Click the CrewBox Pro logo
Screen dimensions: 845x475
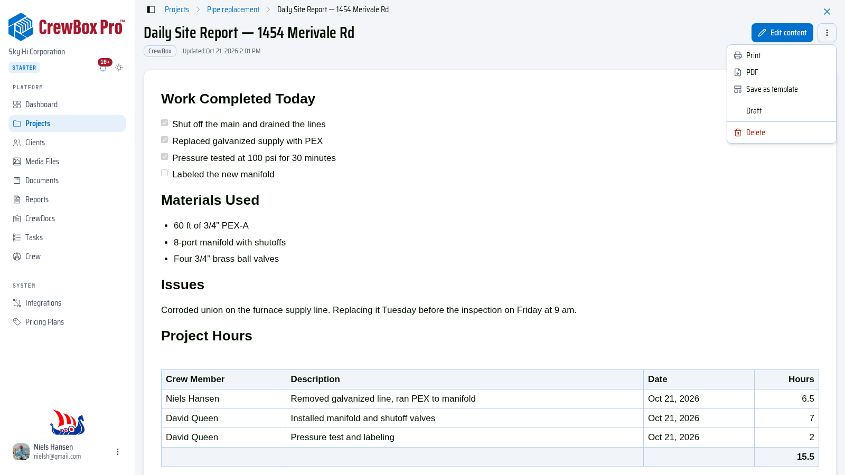67,27
